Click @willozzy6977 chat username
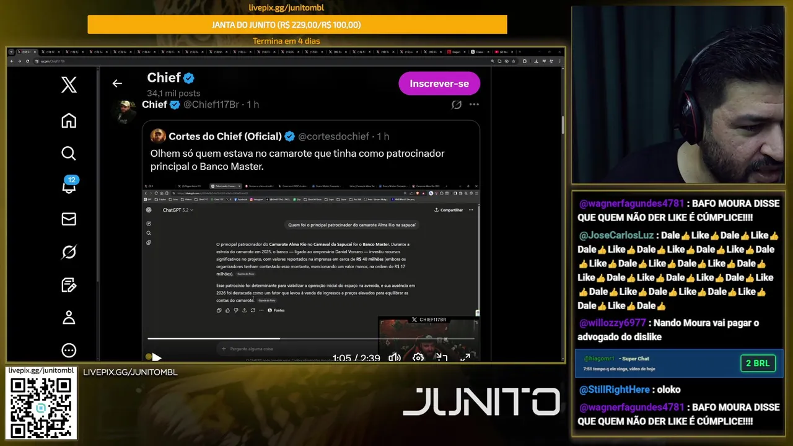 [x=611, y=323]
